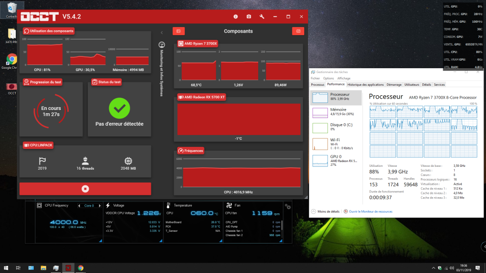The height and width of the screenshot is (273, 486).
Task: Open notification center icon
Action: coord(478,268)
